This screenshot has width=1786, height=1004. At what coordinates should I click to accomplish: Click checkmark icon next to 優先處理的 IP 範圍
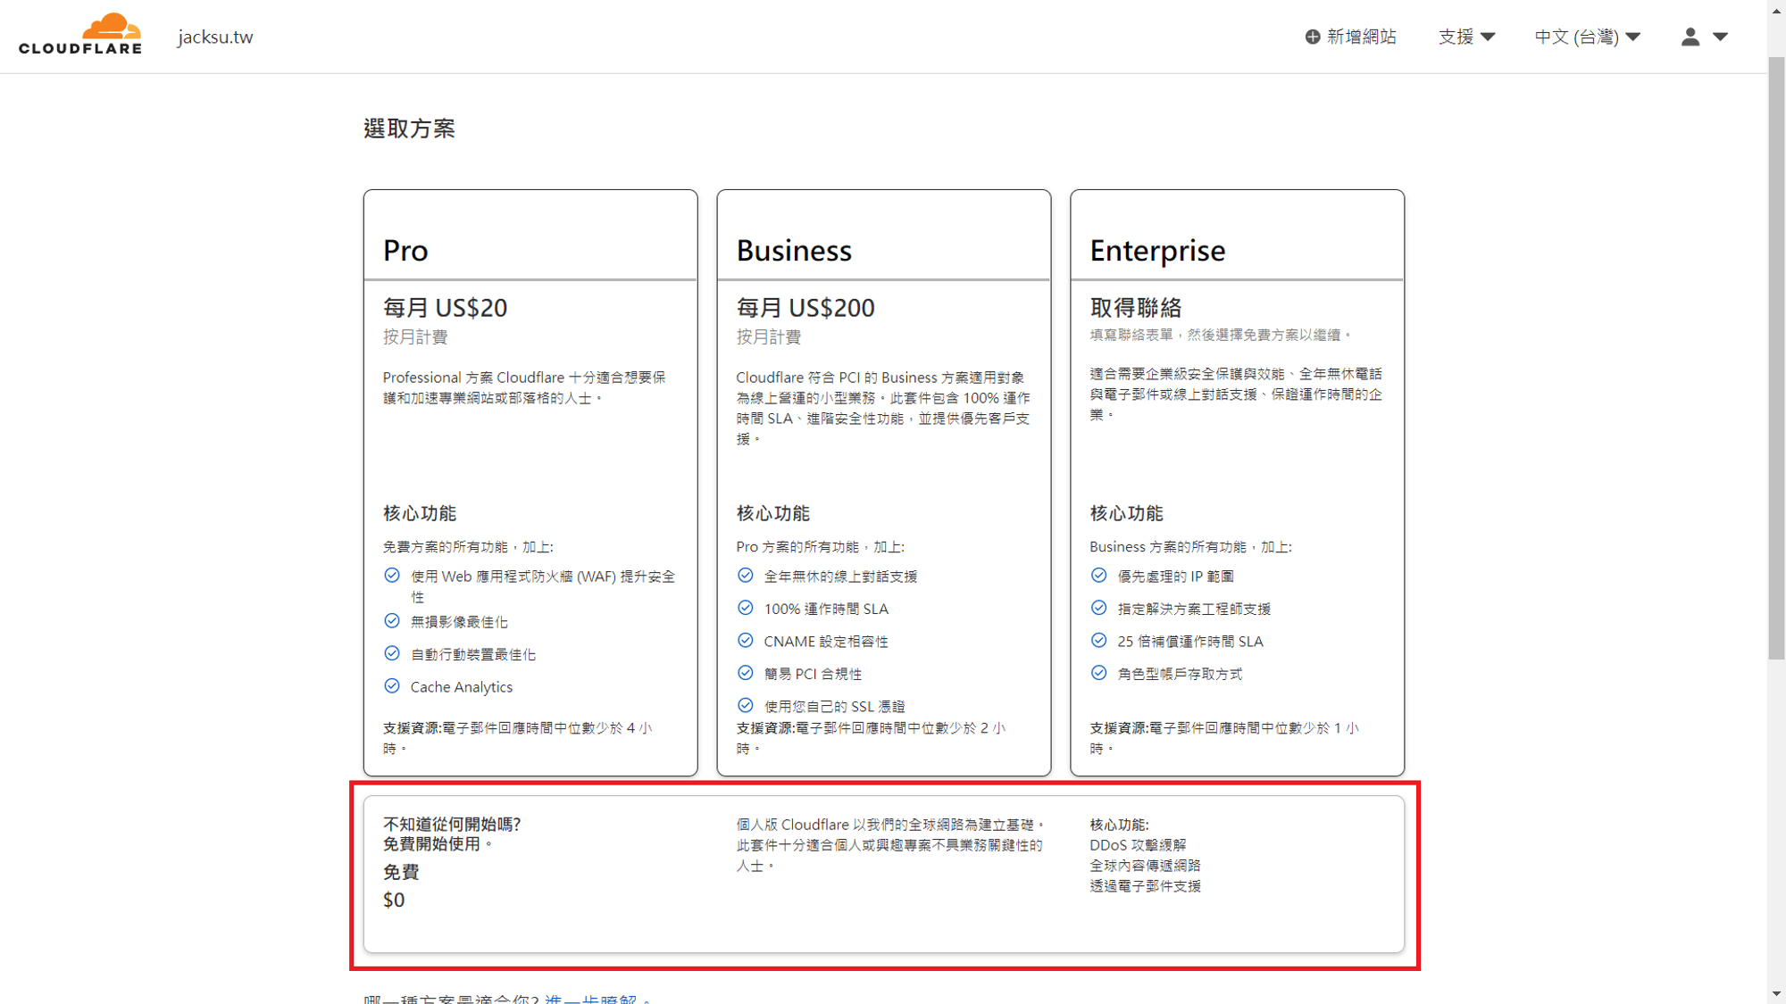(x=1099, y=576)
